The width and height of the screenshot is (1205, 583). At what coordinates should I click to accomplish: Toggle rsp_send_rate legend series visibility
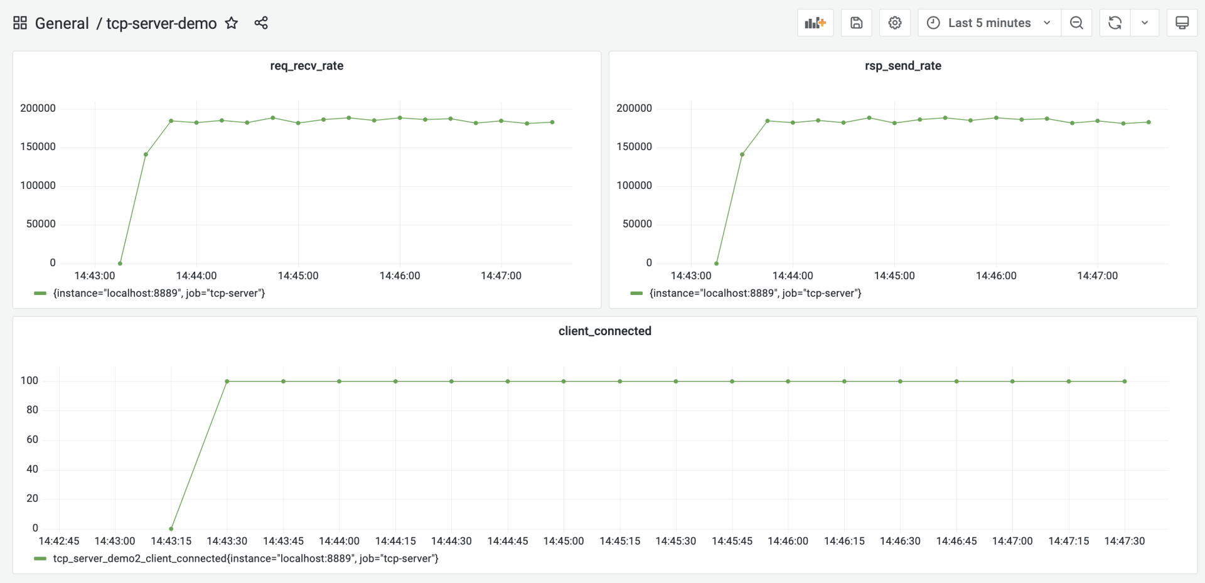click(755, 293)
